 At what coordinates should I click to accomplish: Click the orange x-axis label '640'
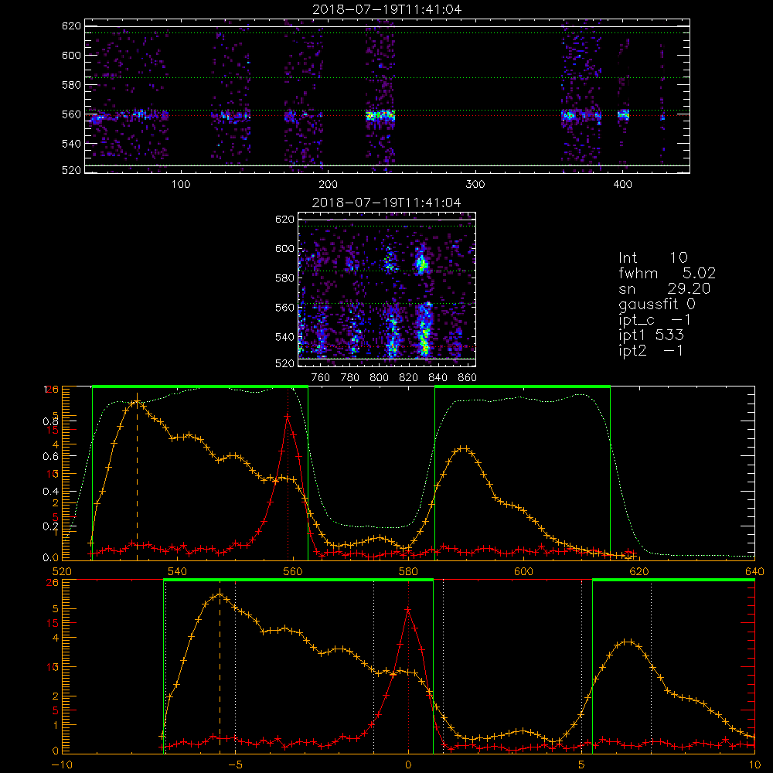(754, 571)
